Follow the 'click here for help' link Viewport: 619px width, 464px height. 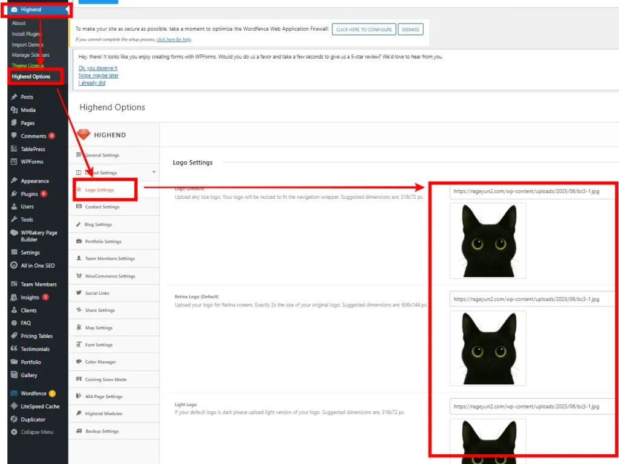(173, 39)
